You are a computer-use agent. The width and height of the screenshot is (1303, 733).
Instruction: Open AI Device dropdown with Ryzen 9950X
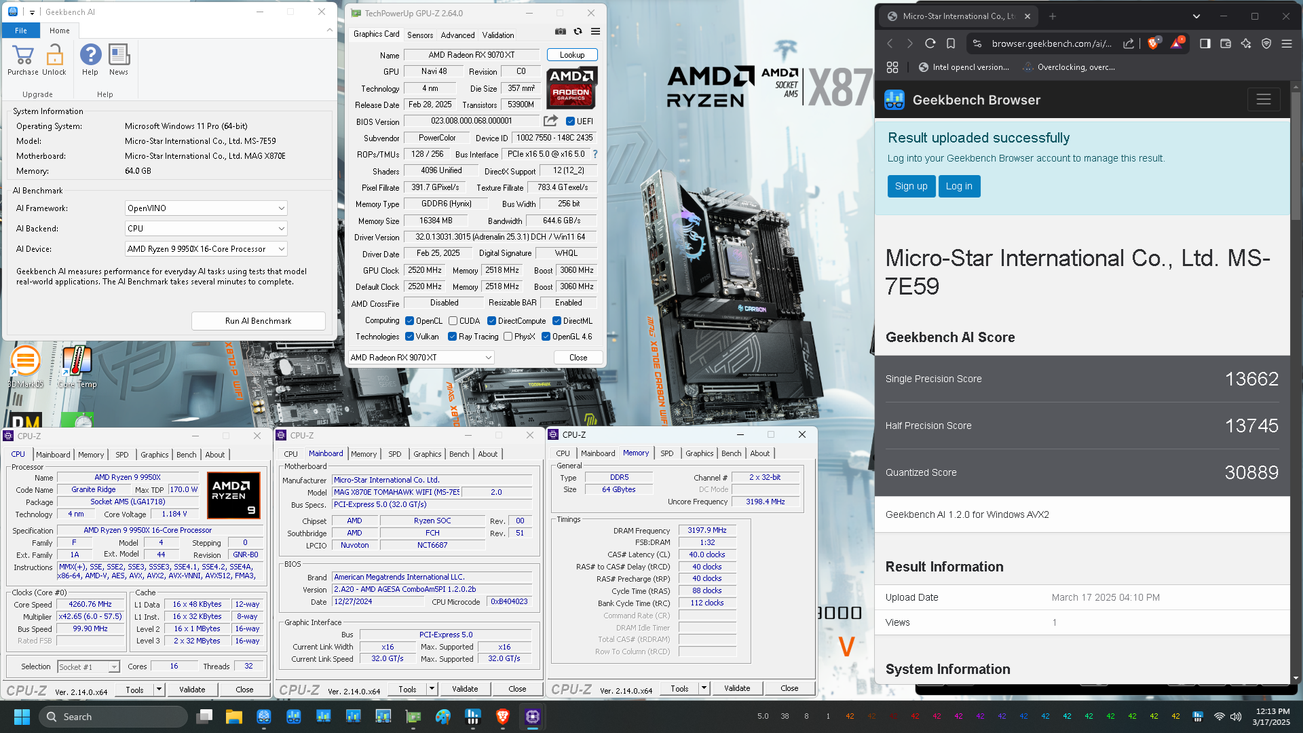click(206, 249)
